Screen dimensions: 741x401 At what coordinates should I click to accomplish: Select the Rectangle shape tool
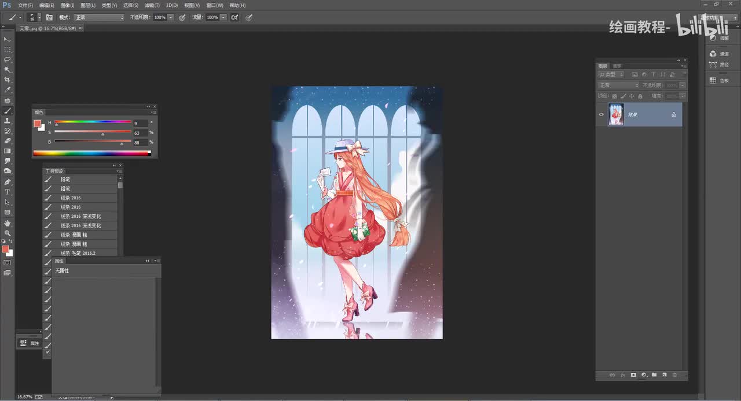pyautogui.click(x=8, y=213)
